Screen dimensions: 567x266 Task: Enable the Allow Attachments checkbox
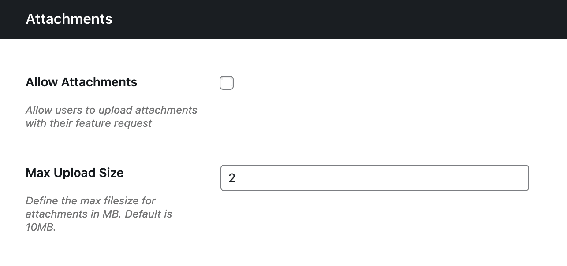pyautogui.click(x=227, y=83)
